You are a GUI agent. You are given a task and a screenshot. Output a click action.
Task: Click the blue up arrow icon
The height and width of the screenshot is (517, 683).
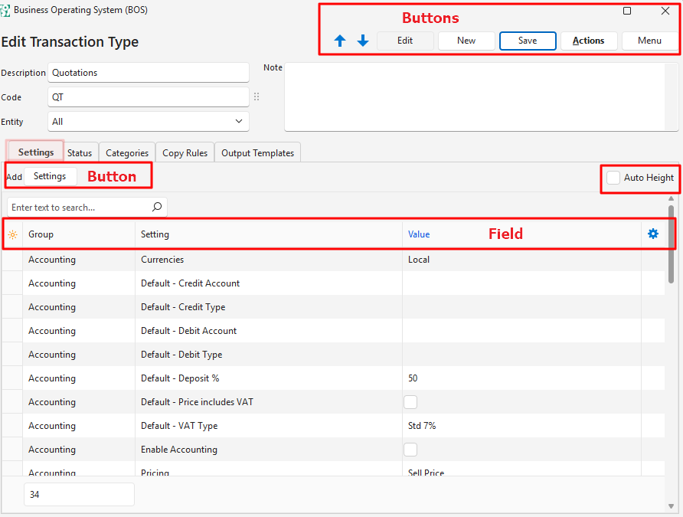click(340, 41)
